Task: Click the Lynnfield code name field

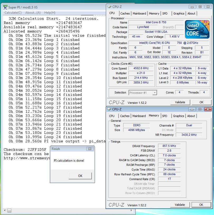Action: click(x=143, y=27)
